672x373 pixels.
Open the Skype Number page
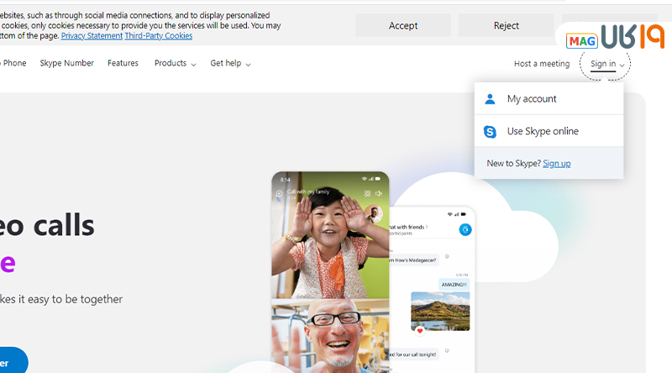[x=67, y=63]
